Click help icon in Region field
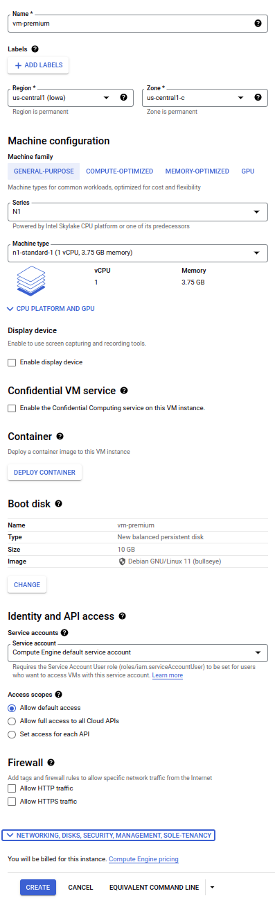 point(123,98)
